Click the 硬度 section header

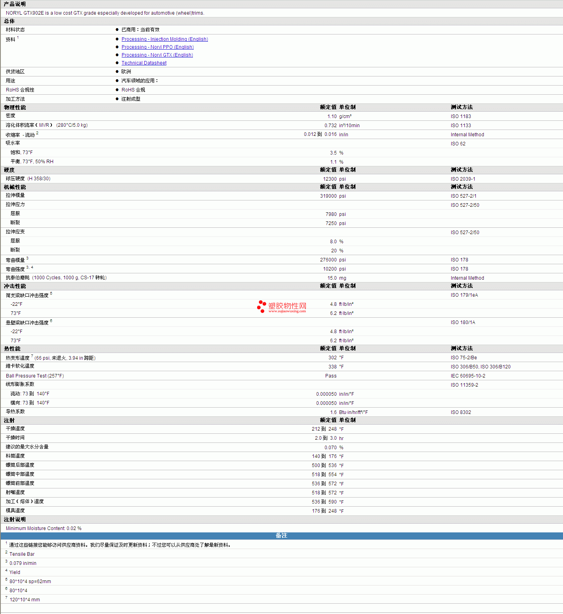tap(9, 170)
